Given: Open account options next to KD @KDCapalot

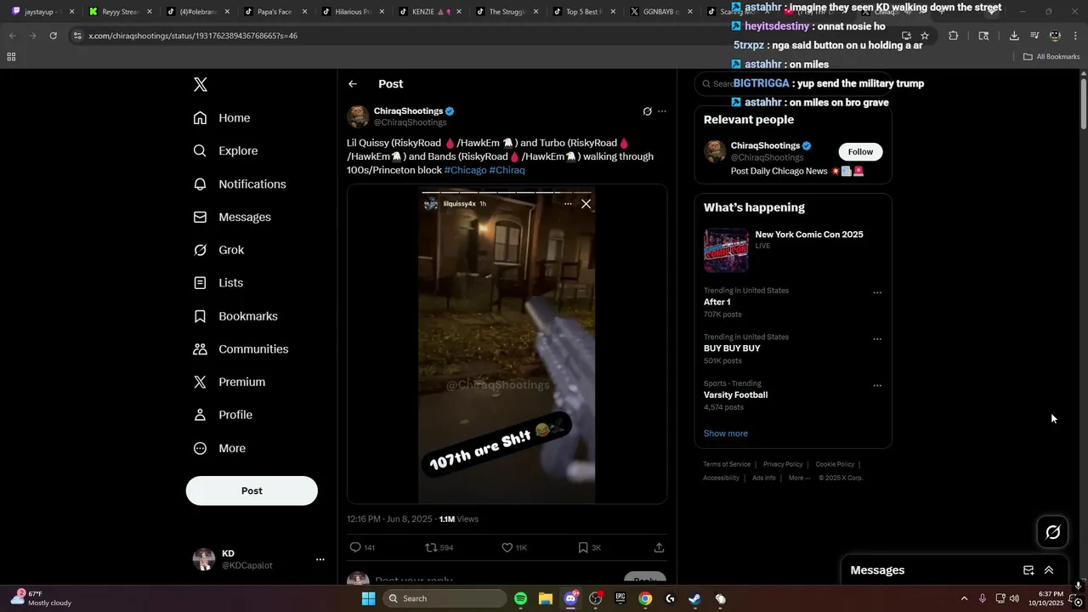Looking at the screenshot, I should pyautogui.click(x=320, y=559).
